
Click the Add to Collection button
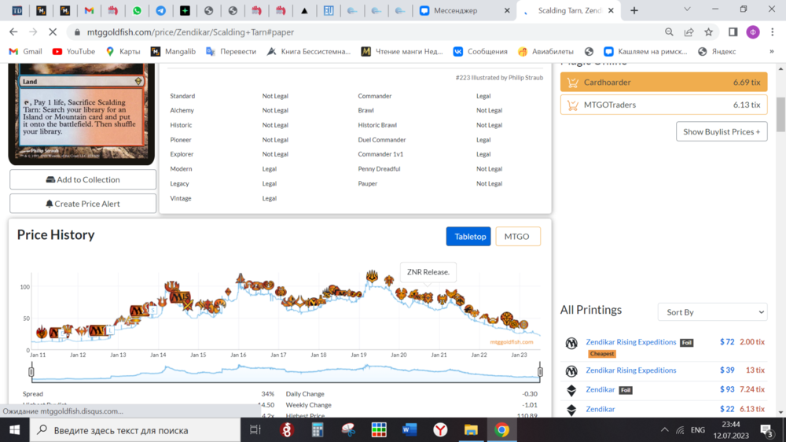83,179
